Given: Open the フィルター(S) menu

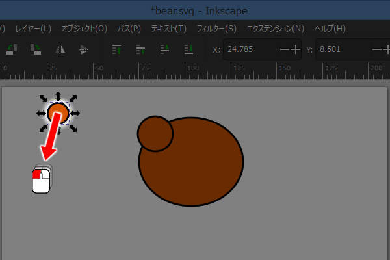Looking at the screenshot, I should [216, 29].
